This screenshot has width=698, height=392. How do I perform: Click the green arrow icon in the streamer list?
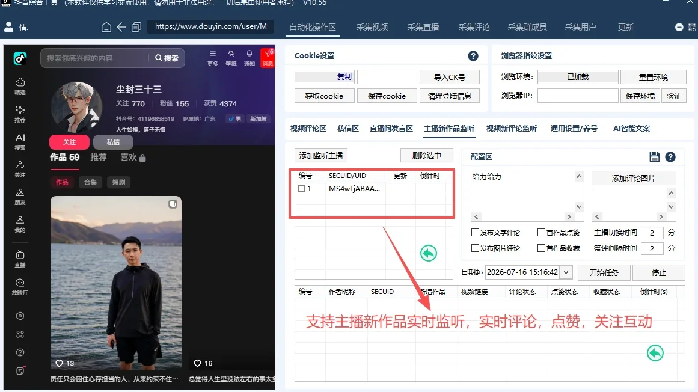(x=429, y=253)
